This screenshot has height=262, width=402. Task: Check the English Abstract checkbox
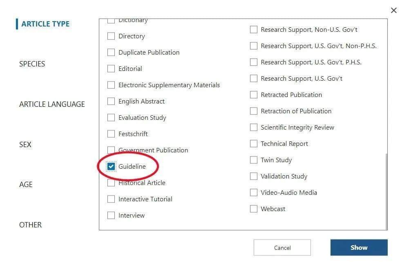point(111,101)
